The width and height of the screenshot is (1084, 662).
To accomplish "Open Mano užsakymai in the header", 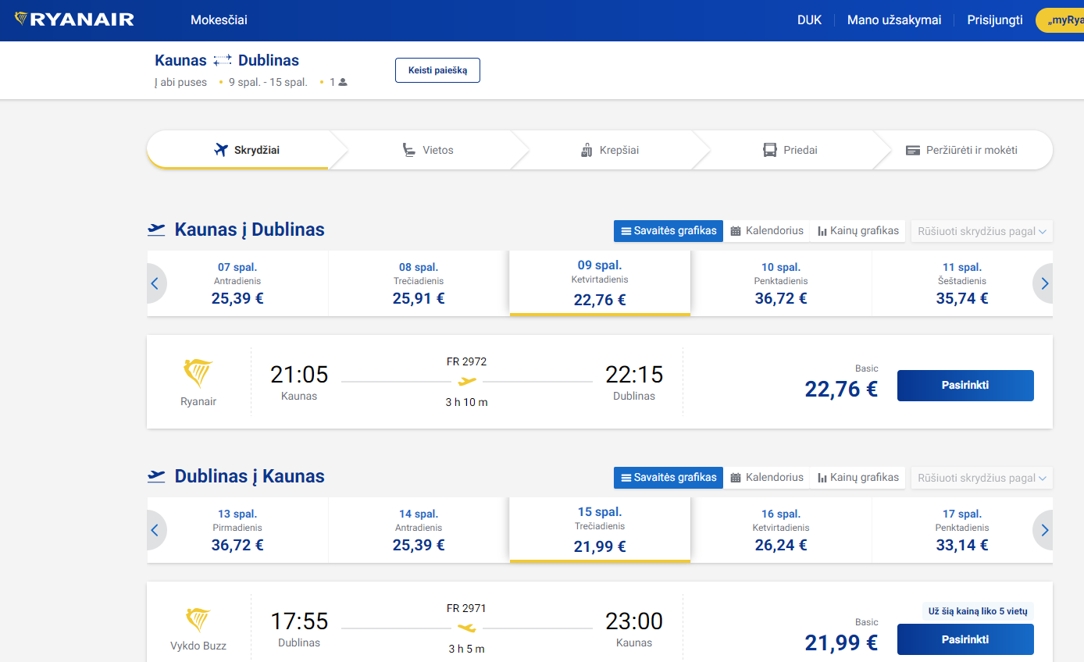I will [x=894, y=20].
